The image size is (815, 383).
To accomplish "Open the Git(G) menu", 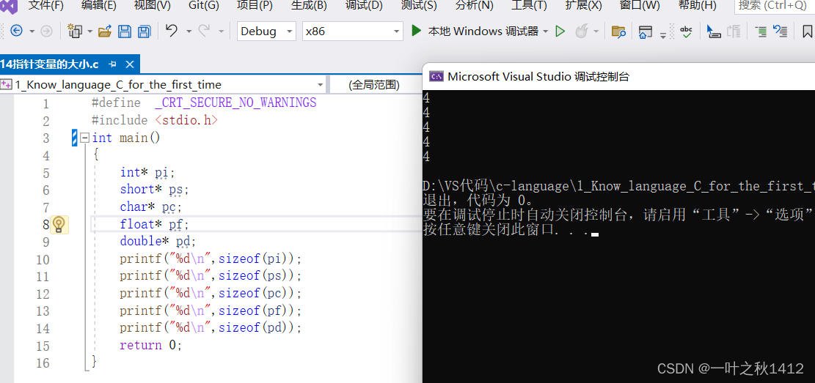I will (204, 6).
